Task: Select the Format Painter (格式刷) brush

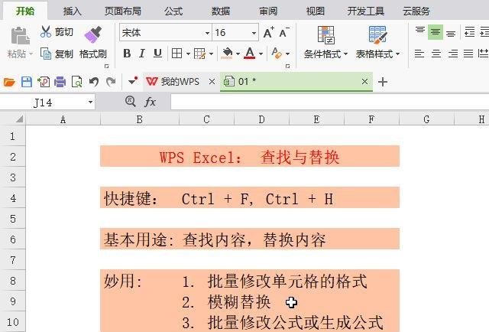Action: 93,34
